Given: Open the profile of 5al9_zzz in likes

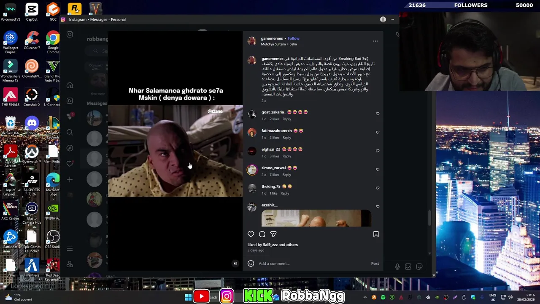Looking at the screenshot, I should 270,245.
